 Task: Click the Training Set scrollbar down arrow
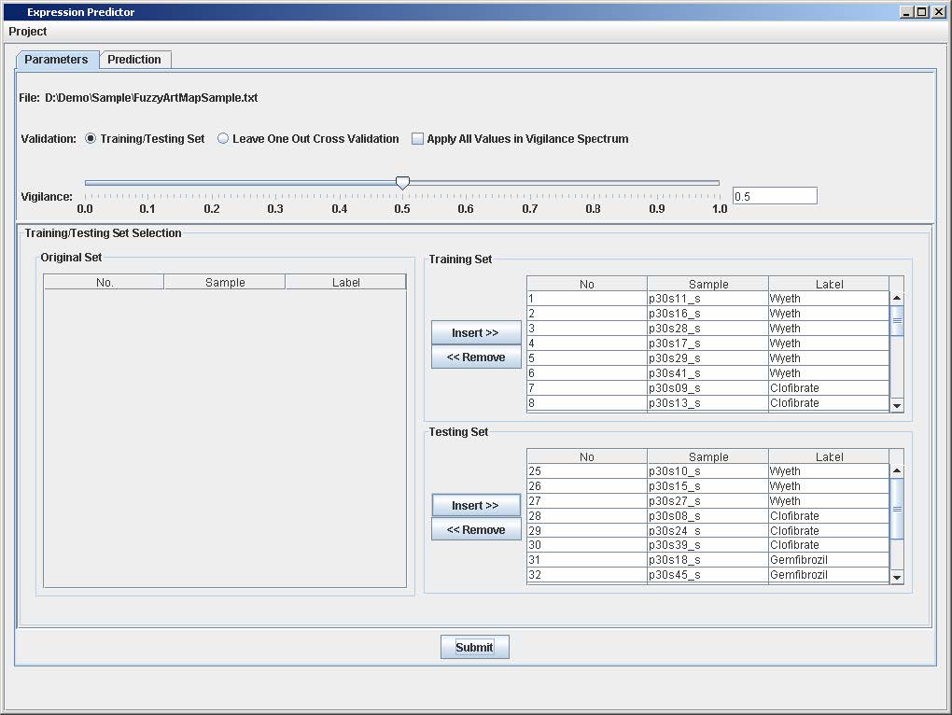click(x=897, y=405)
